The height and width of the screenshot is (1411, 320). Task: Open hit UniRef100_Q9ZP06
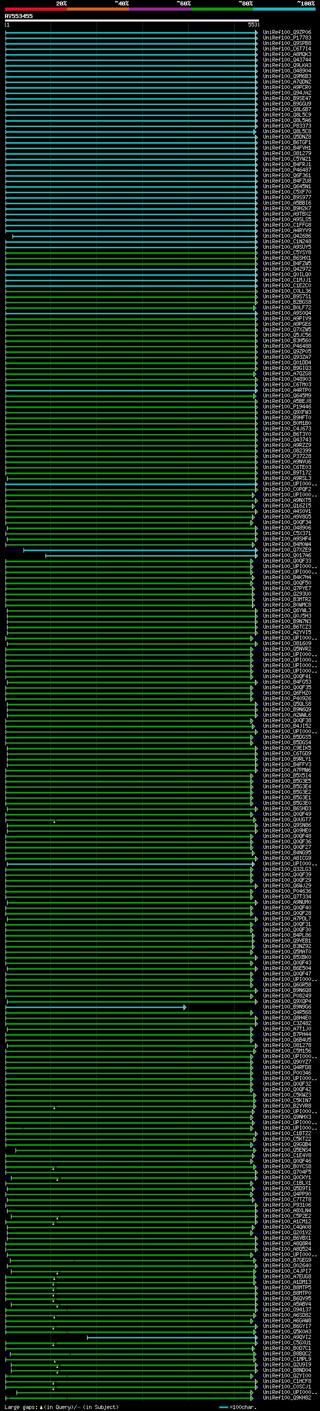pyautogui.click(x=287, y=33)
